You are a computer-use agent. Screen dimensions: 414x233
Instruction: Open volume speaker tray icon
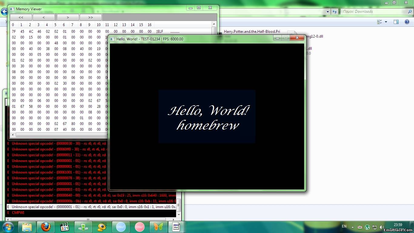coord(382,227)
